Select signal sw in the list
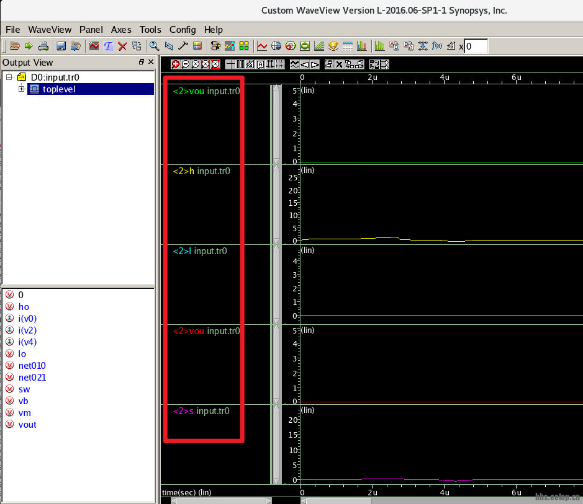The width and height of the screenshot is (583, 504). (24, 389)
